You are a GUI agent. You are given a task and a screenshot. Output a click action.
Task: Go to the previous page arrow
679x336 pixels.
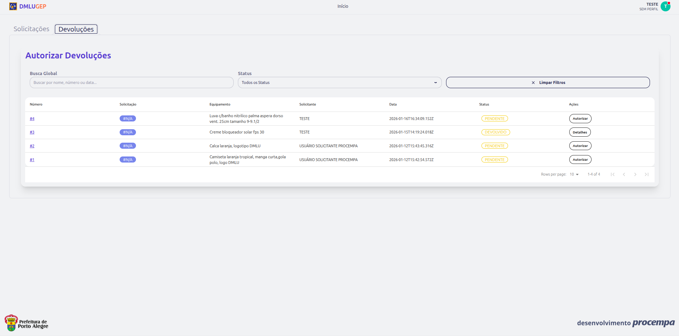coord(624,174)
